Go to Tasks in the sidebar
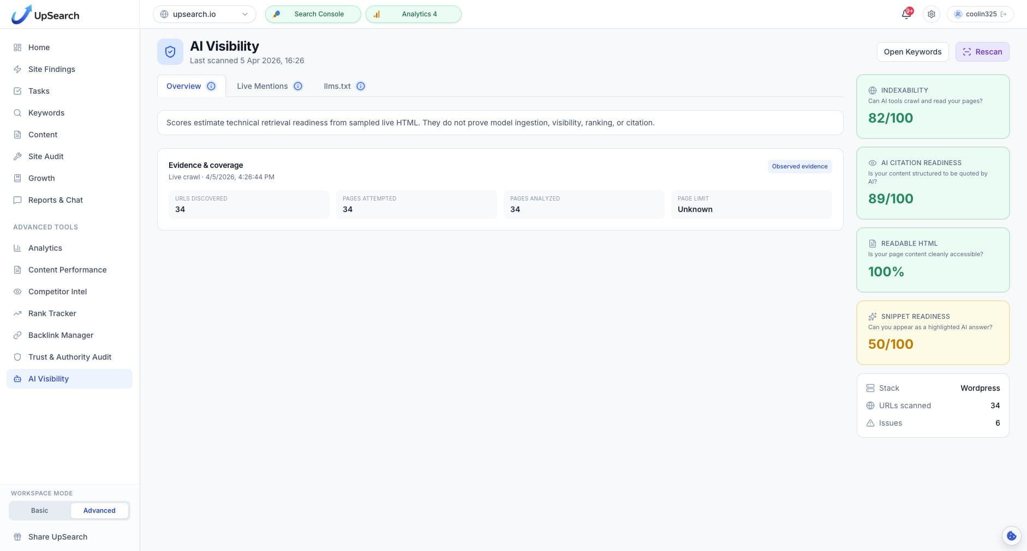 pyautogui.click(x=69, y=91)
